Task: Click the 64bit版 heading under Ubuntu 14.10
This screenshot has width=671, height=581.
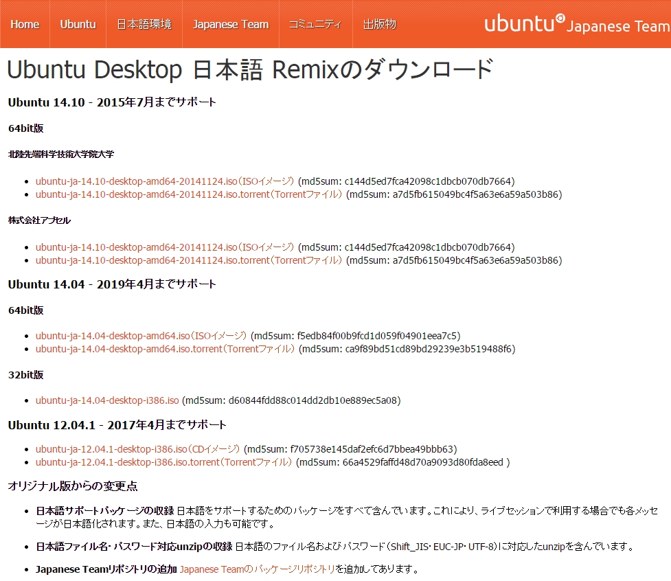Action: tap(25, 128)
